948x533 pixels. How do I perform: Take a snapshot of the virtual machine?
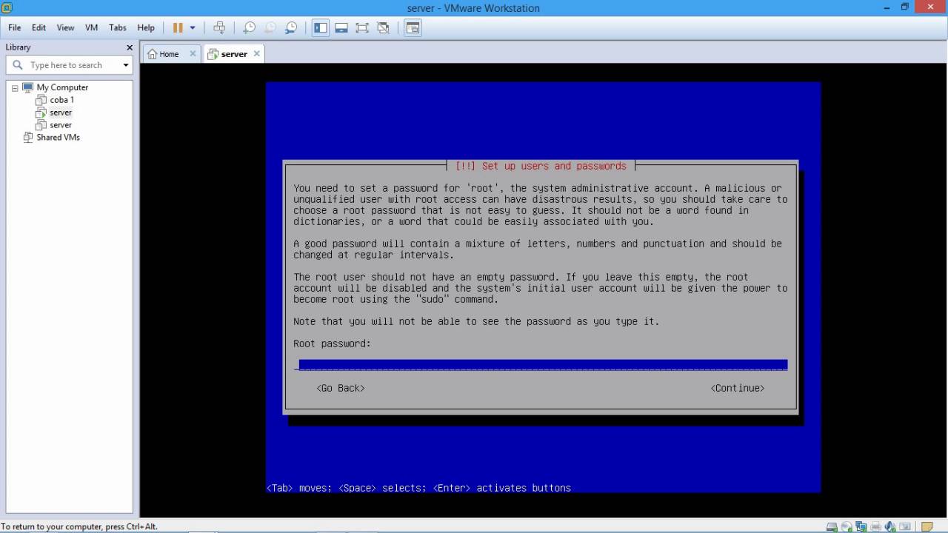coord(250,27)
